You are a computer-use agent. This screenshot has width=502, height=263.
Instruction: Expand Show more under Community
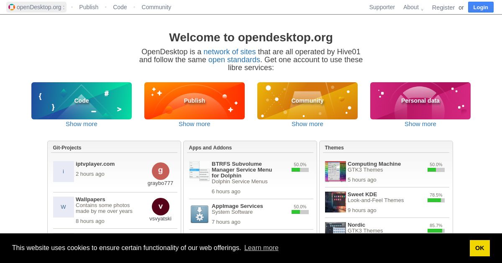(307, 124)
